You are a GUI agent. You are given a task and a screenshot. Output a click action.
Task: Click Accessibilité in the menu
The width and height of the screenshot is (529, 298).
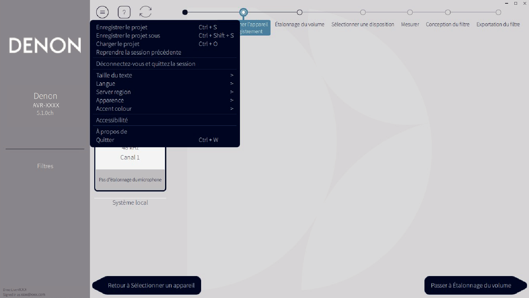pos(112,120)
